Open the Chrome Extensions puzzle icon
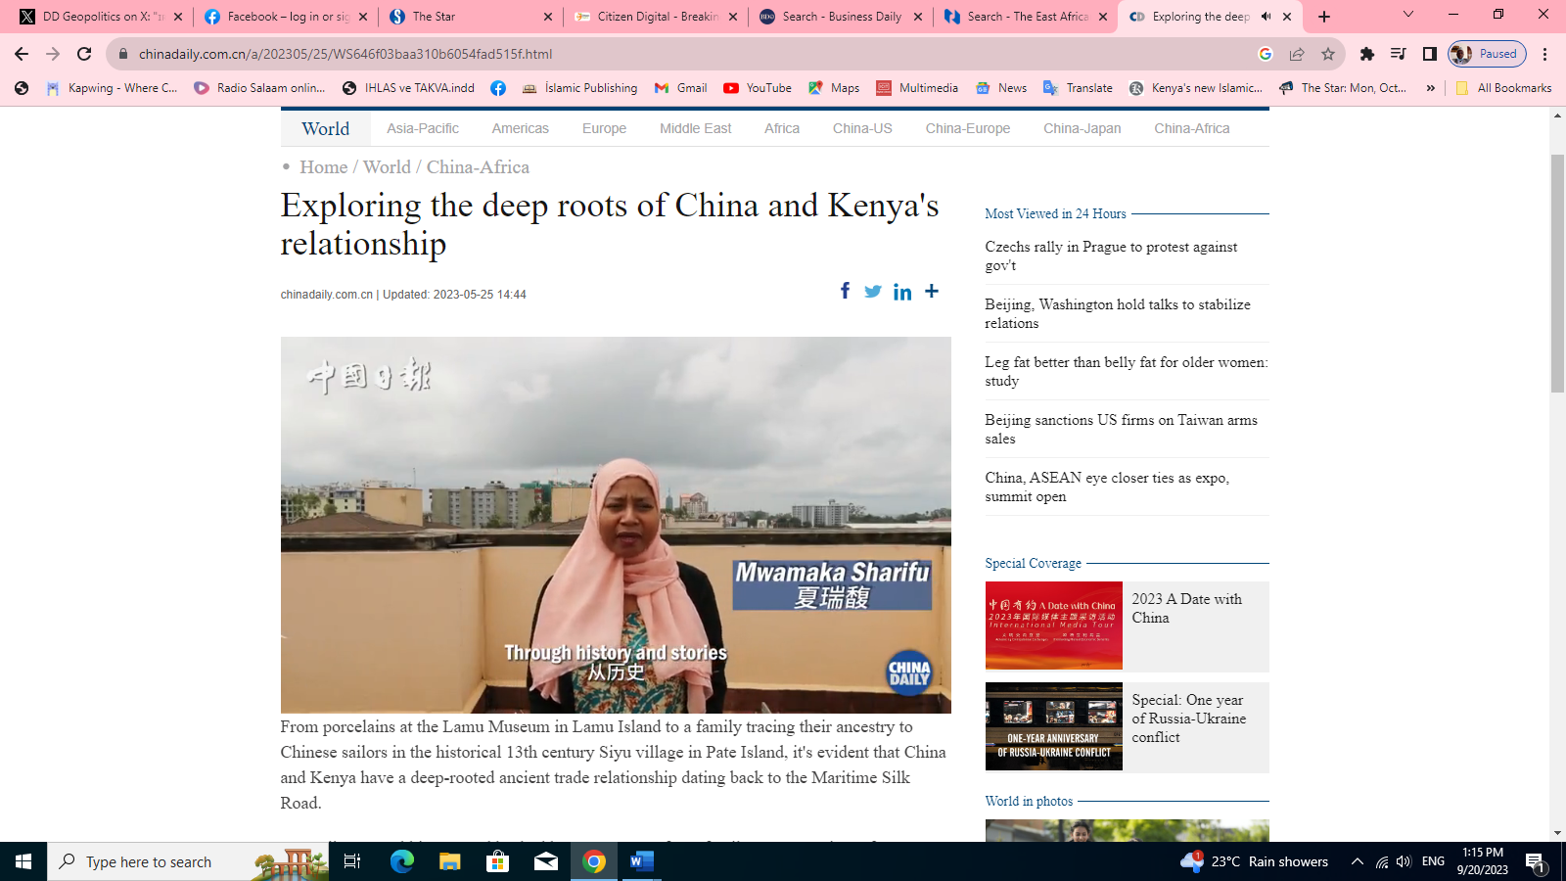 pyautogui.click(x=1367, y=54)
